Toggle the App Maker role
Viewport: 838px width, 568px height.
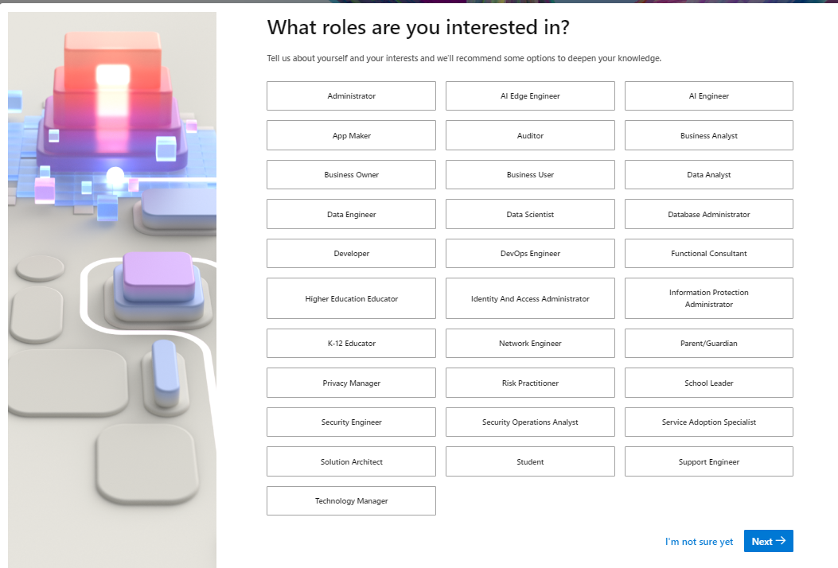pyautogui.click(x=351, y=135)
